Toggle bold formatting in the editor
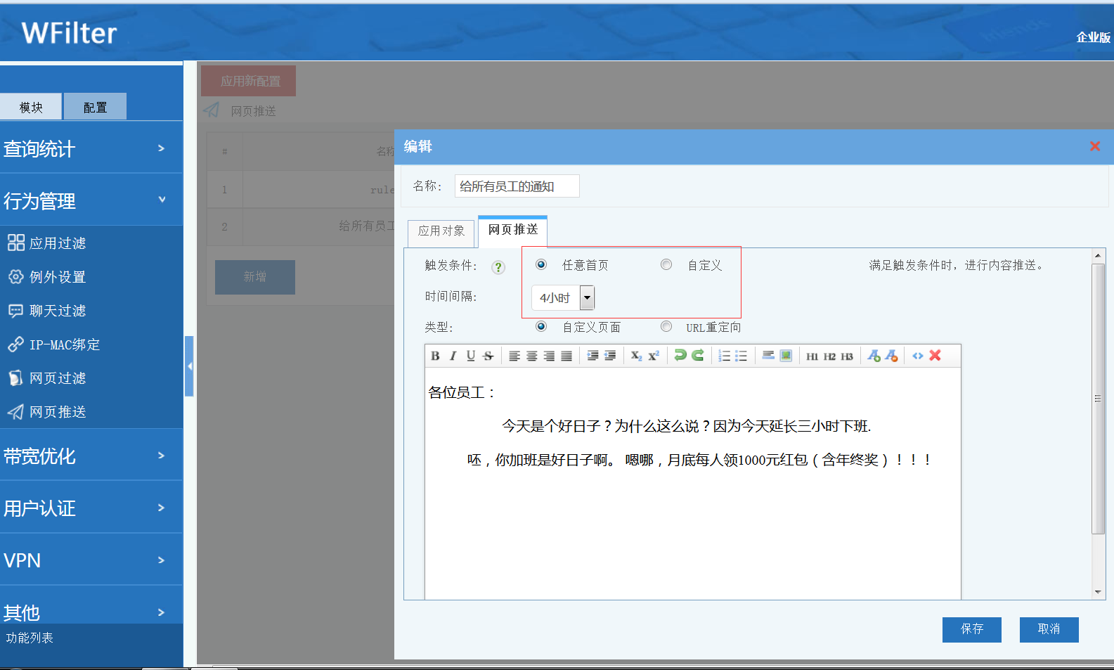 pyautogui.click(x=435, y=356)
